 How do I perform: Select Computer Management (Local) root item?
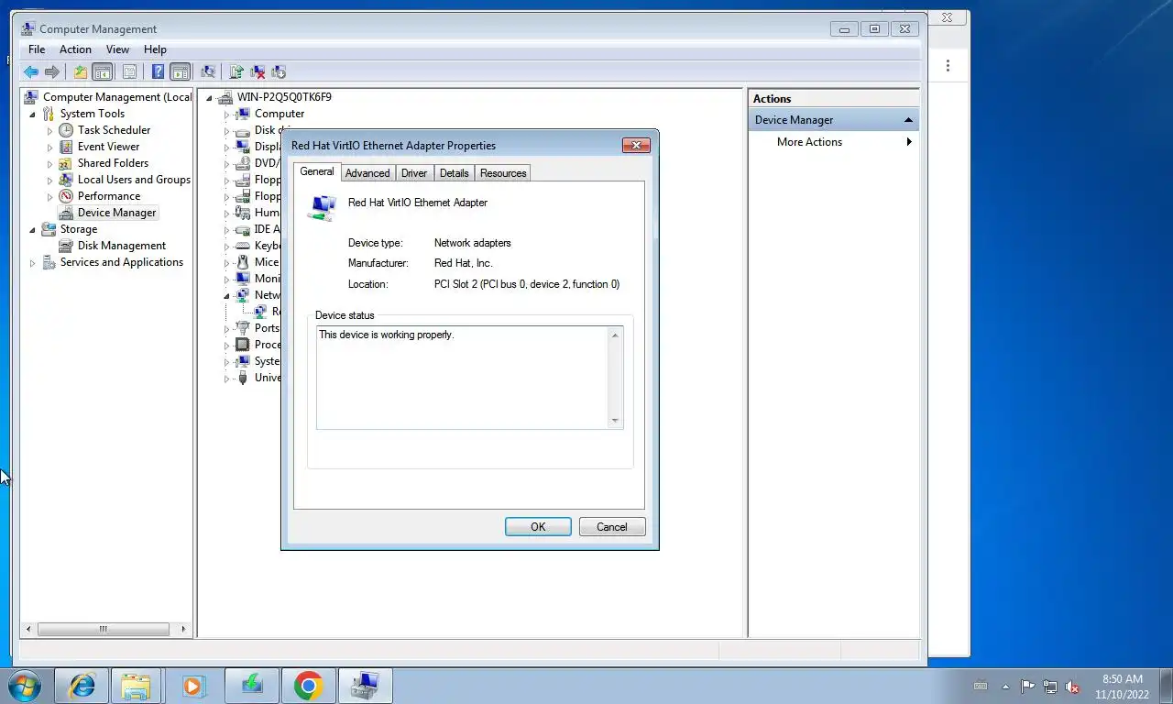click(117, 97)
